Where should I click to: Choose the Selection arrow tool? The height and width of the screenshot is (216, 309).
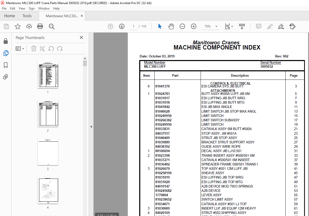(x=160, y=26)
